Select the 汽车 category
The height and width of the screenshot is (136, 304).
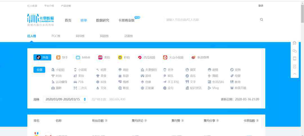(79, 82)
